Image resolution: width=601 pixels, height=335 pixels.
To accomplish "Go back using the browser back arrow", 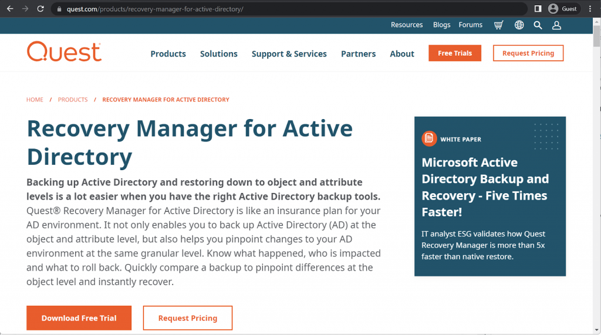I will (10, 9).
